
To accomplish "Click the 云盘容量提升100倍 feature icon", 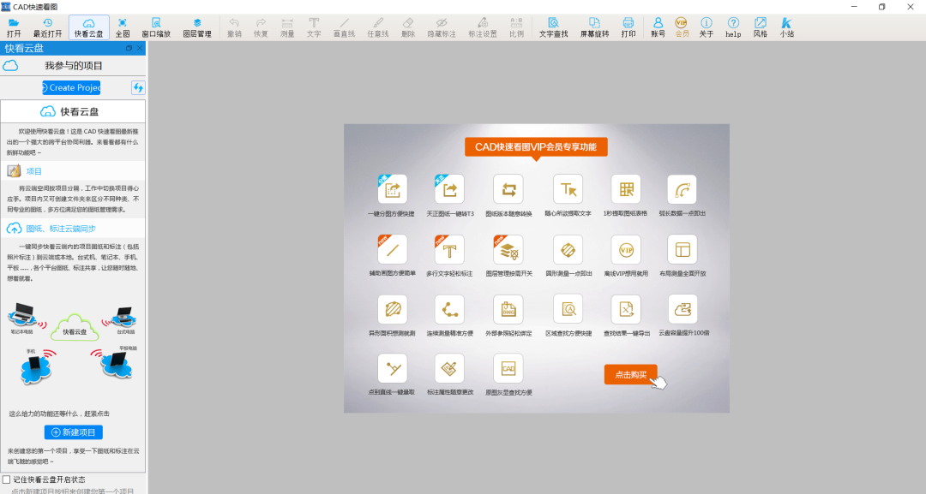I will point(682,309).
